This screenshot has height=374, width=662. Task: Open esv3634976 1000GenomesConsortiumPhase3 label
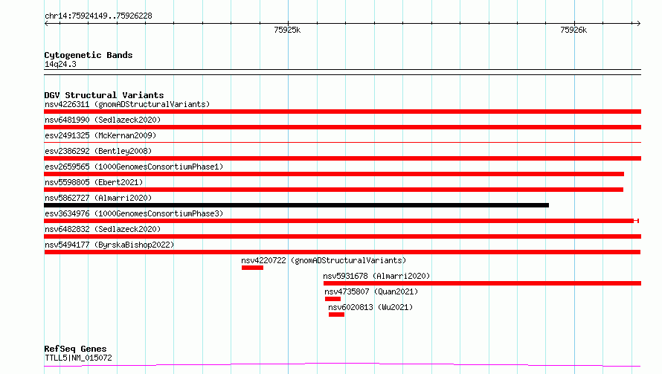point(134,213)
